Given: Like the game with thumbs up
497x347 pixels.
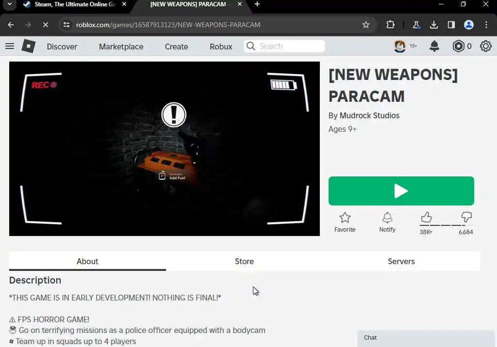Looking at the screenshot, I should tap(426, 217).
